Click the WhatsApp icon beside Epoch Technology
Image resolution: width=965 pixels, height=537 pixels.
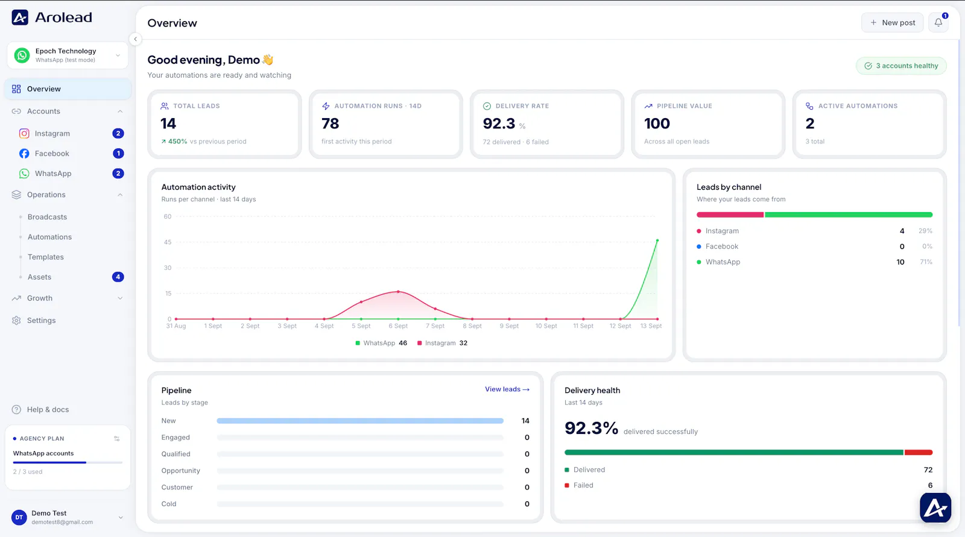click(x=22, y=55)
